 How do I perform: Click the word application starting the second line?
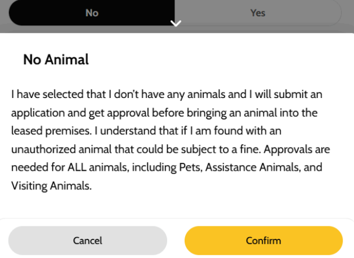pyautogui.click(x=38, y=113)
